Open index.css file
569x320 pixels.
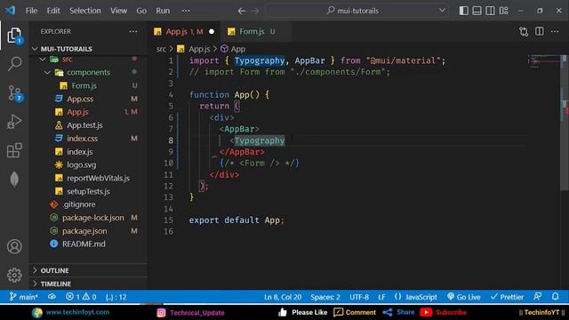pyautogui.click(x=83, y=139)
